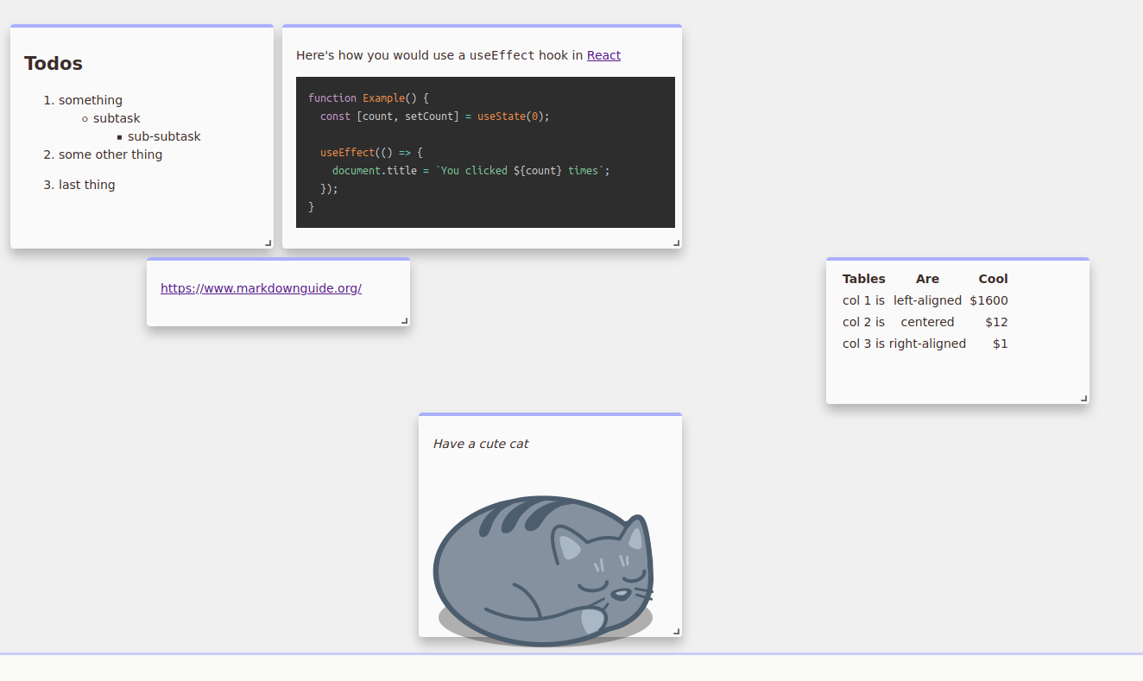The image size is (1143, 681).
Task: Click the document.title code line
Action: click(470, 171)
